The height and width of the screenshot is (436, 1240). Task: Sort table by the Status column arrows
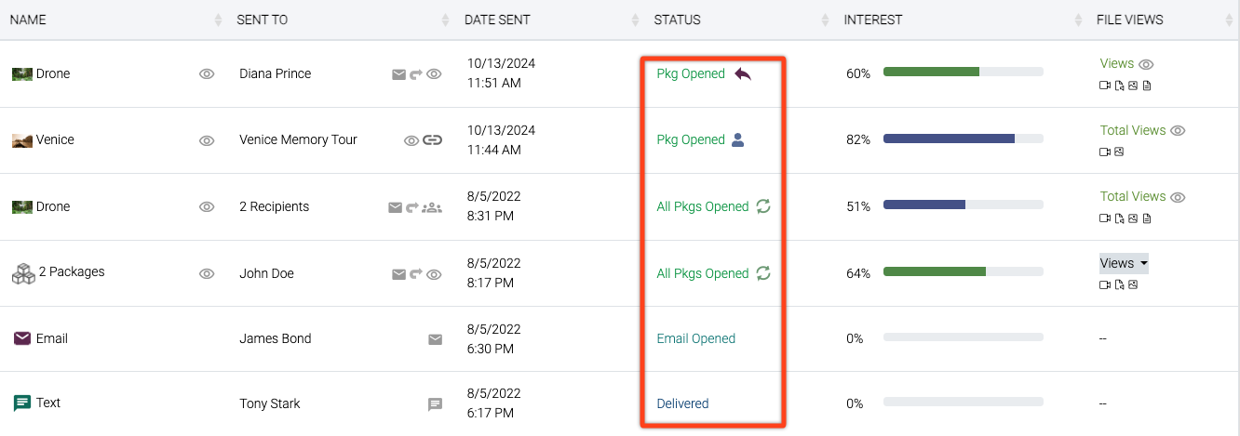[x=825, y=20]
